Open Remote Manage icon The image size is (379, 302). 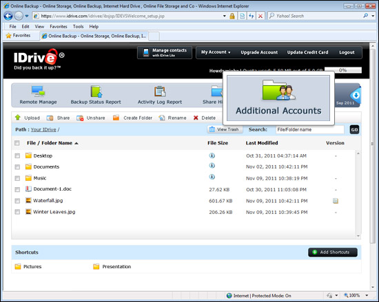pyautogui.click(x=38, y=91)
